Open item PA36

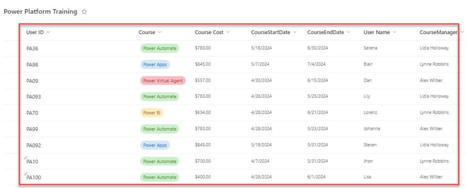[x=32, y=48]
